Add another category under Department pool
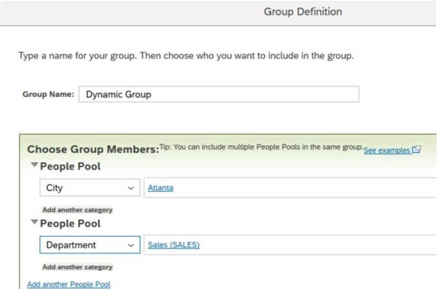 (78, 267)
